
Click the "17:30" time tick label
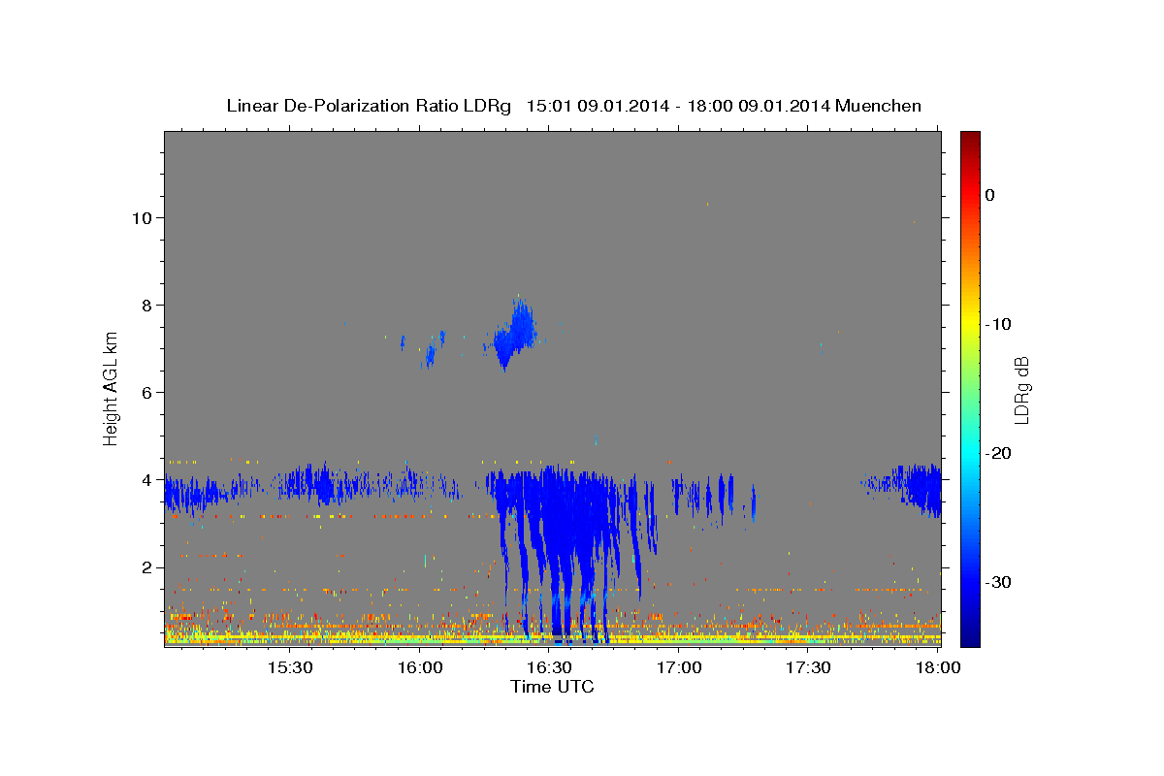pos(807,668)
